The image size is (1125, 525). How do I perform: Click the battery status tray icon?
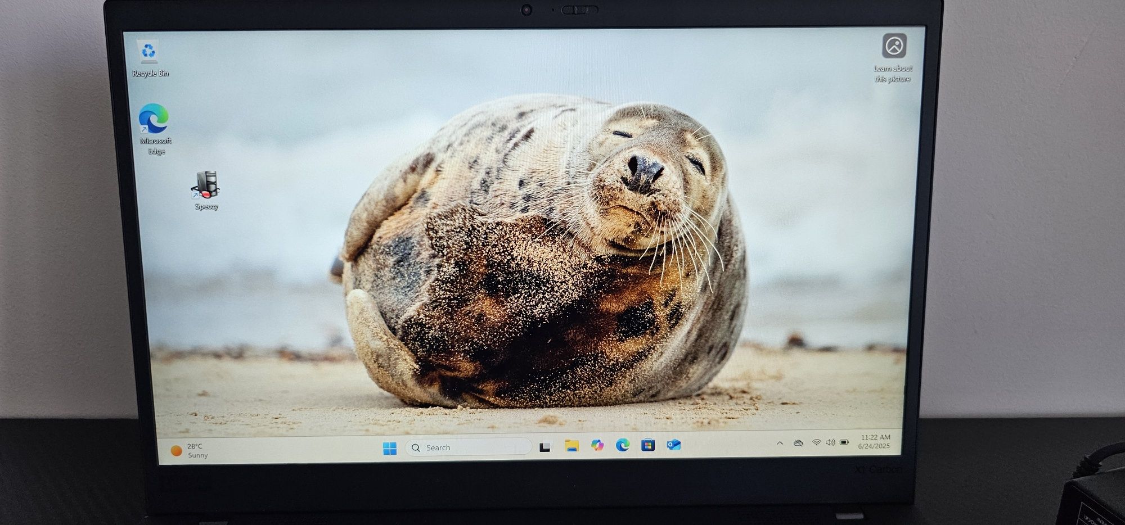(844, 442)
